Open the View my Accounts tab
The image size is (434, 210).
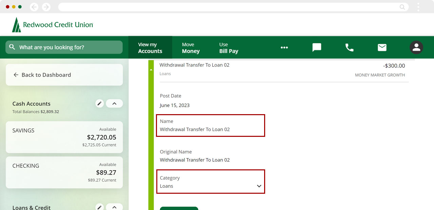150,48
